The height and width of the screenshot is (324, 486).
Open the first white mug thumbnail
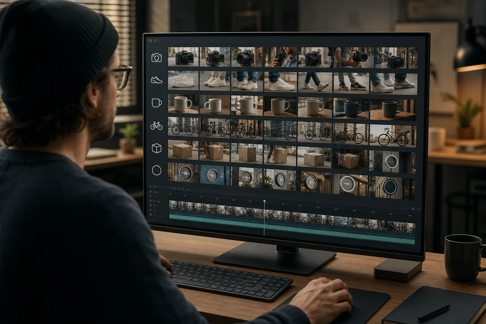pos(183,104)
